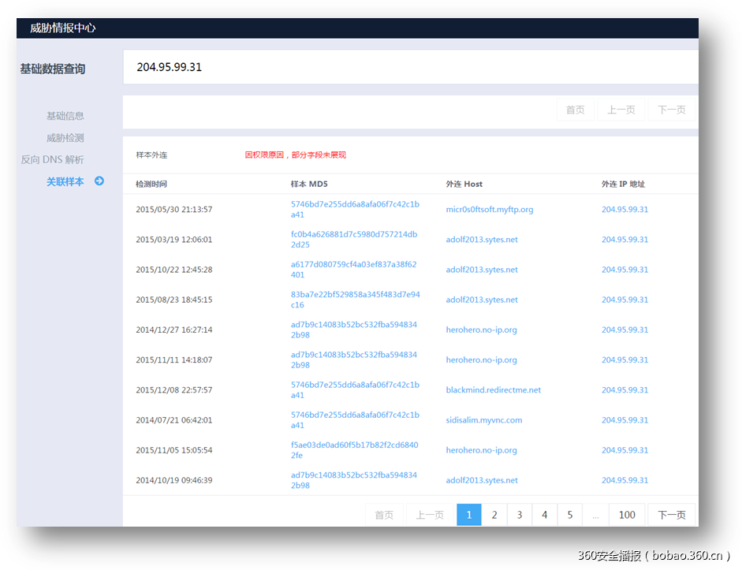Jump to page 100 in pagination
The height and width of the screenshot is (570, 742).
click(627, 515)
